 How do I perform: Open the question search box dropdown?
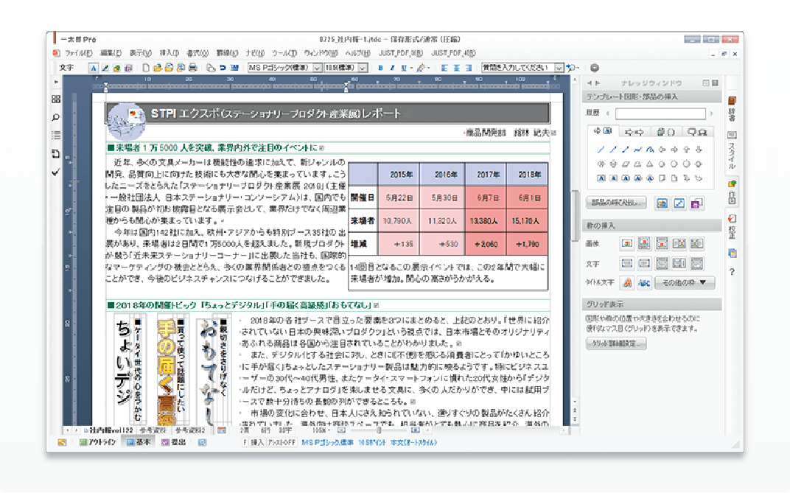559,68
